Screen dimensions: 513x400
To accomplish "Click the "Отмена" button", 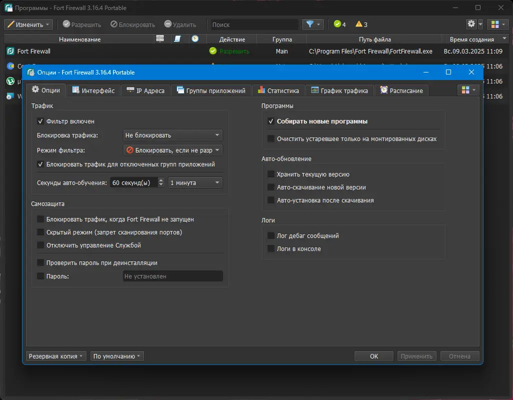I will click(459, 356).
